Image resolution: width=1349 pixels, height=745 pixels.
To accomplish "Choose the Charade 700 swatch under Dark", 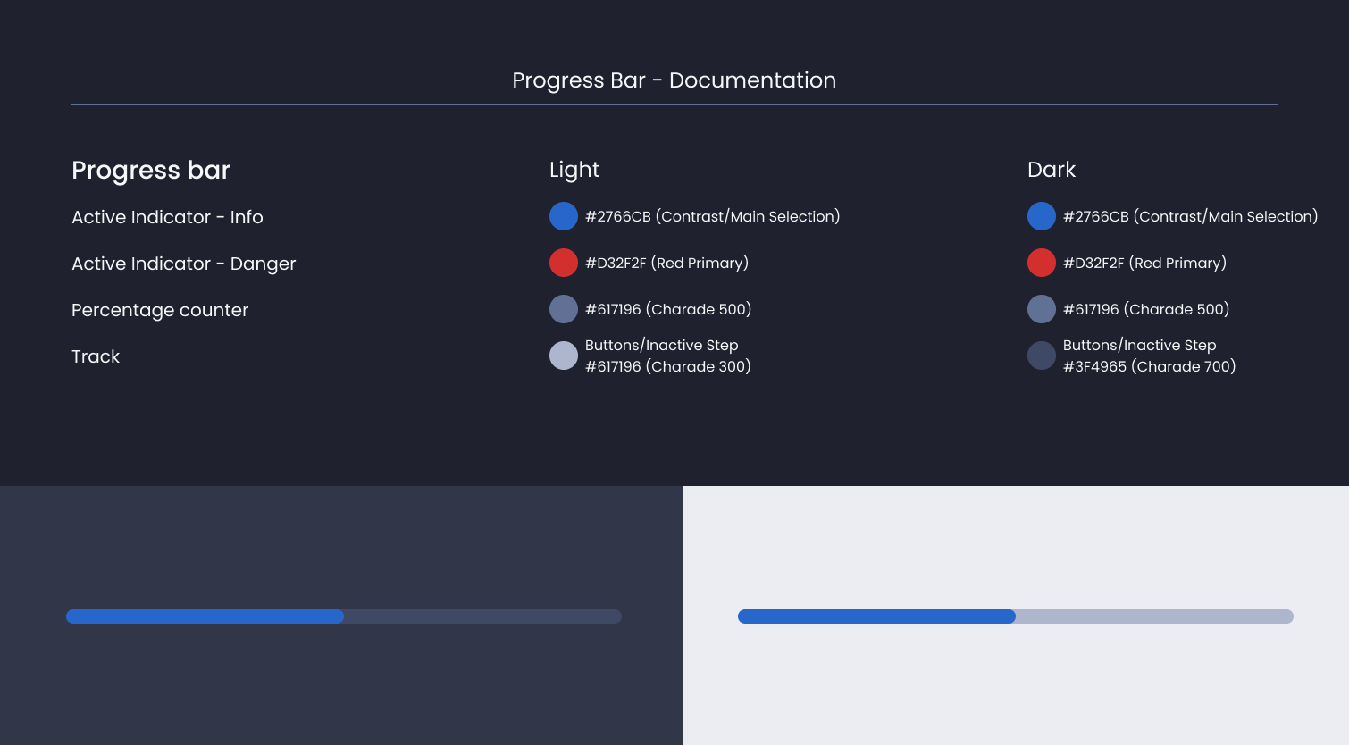I will [x=1042, y=356].
